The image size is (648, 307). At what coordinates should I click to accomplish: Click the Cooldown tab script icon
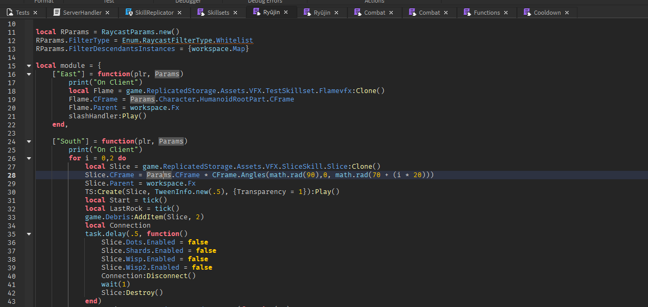(x=527, y=12)
